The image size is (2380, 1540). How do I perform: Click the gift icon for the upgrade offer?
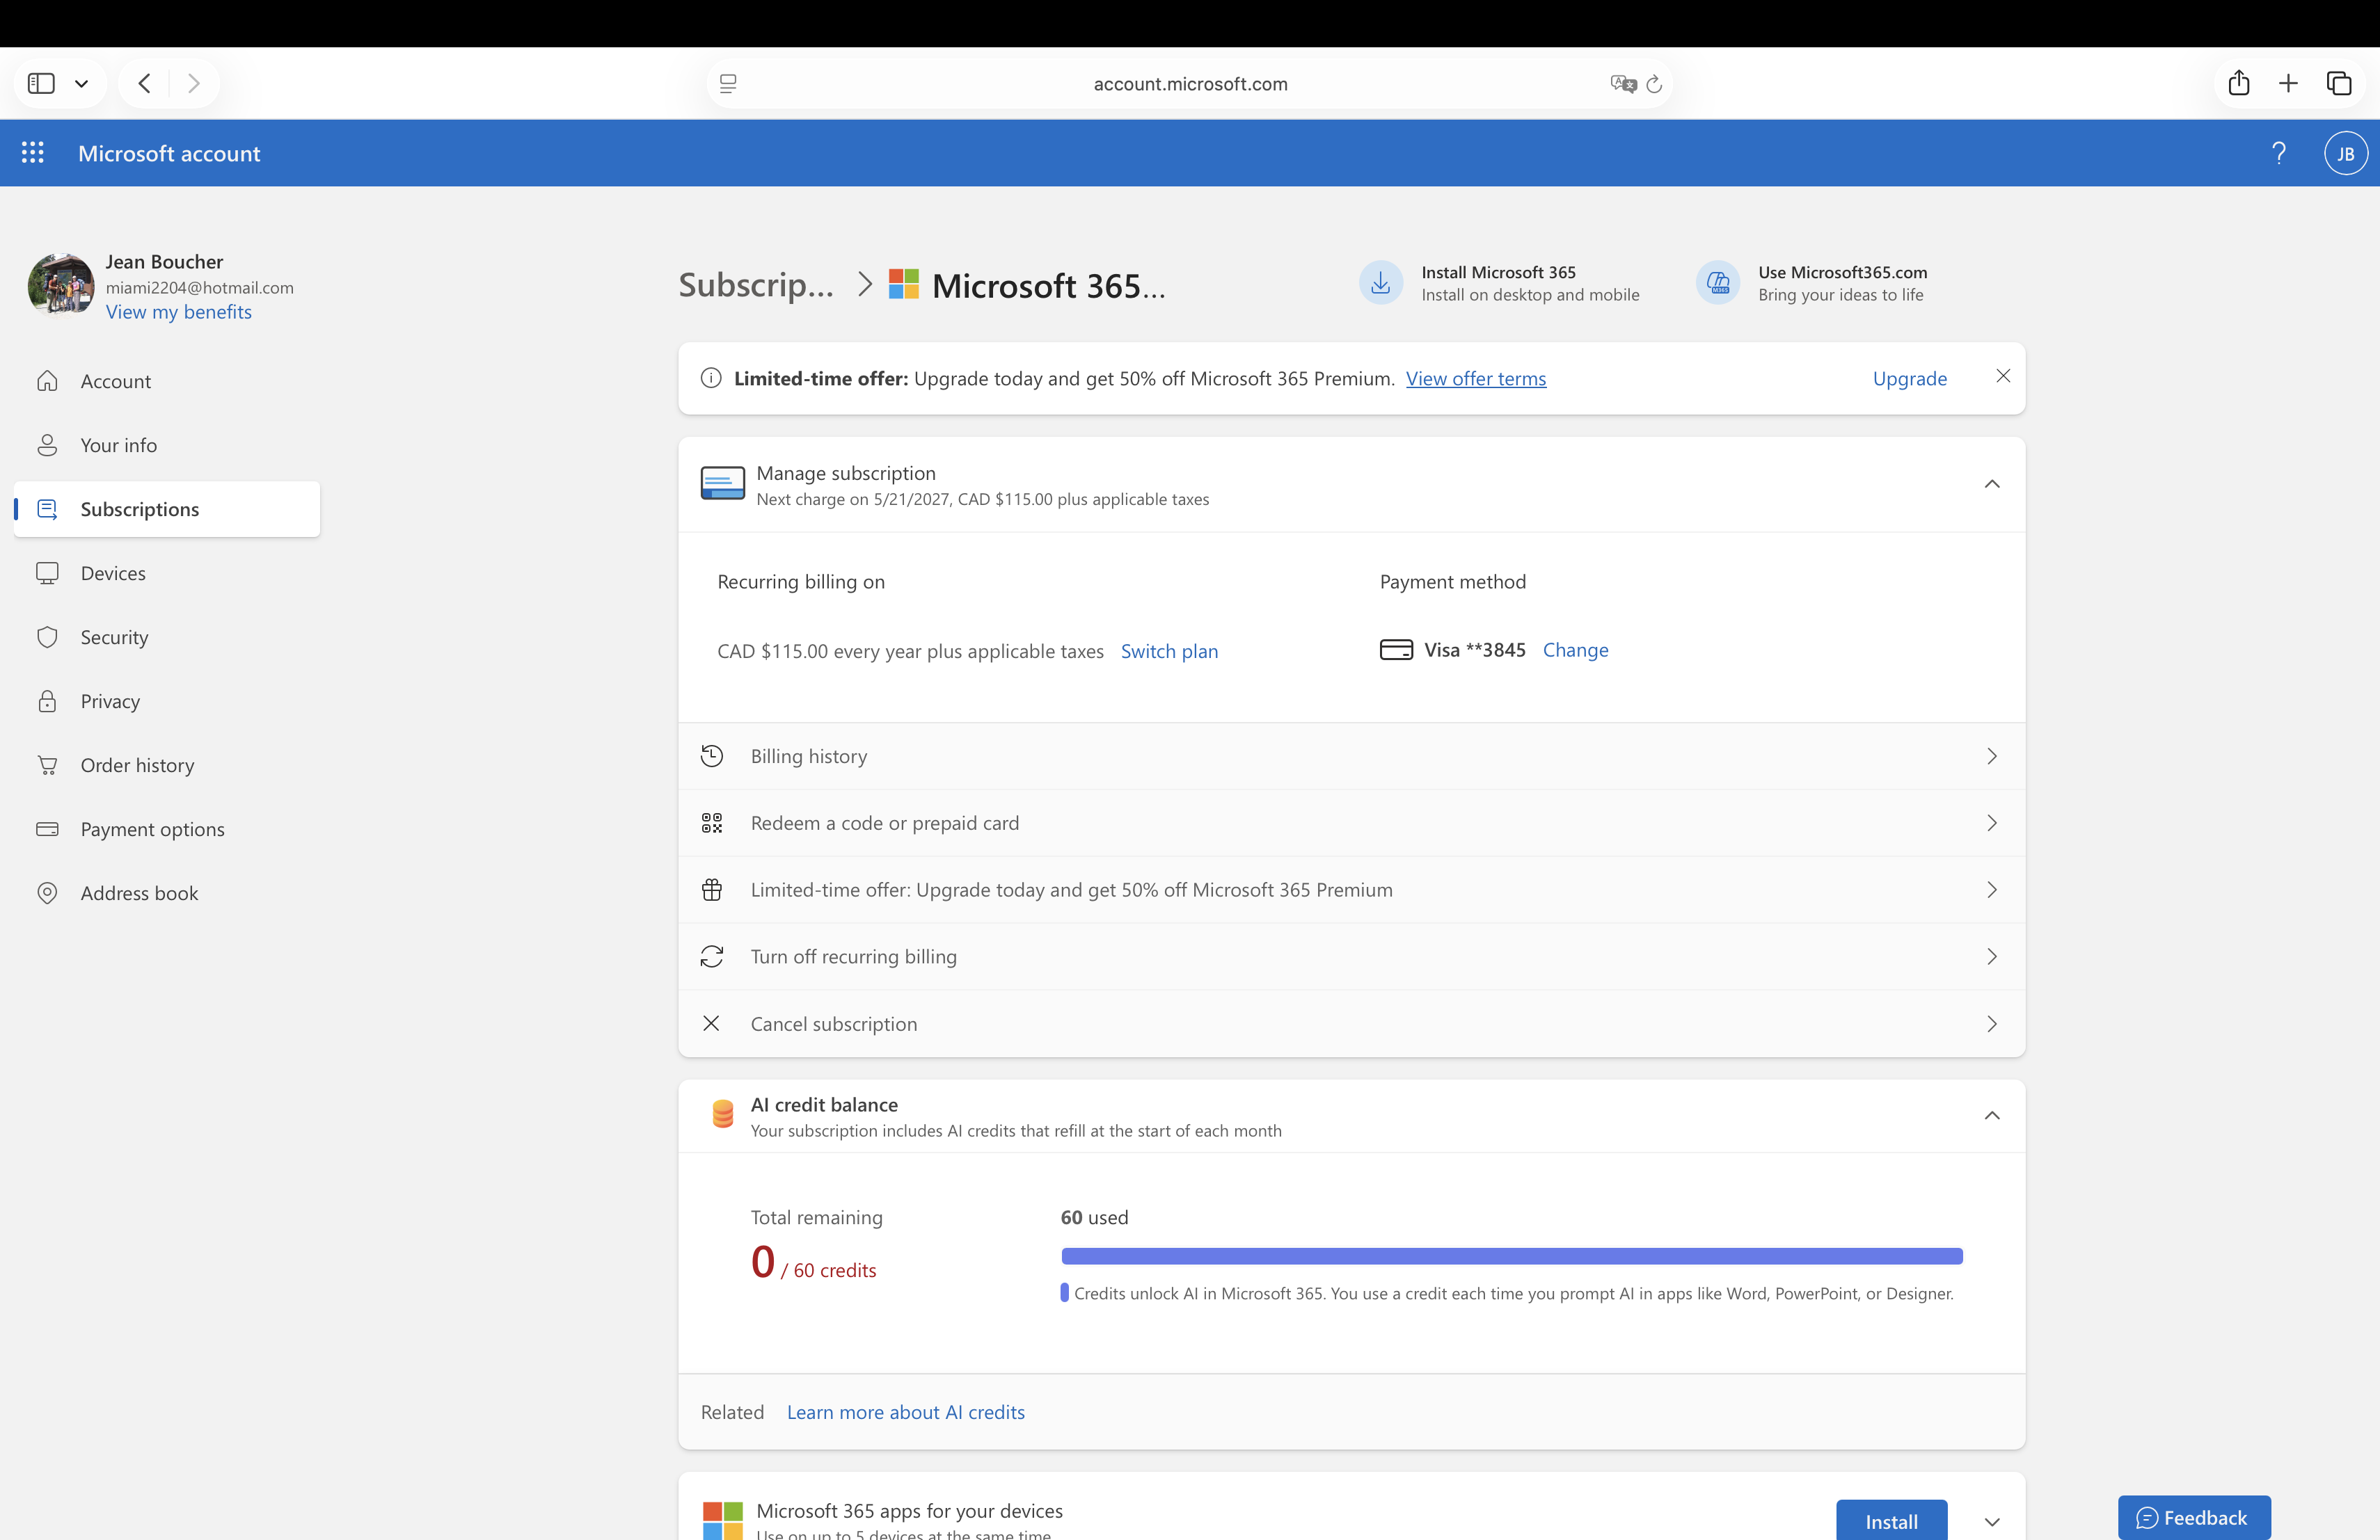(712, 890)
